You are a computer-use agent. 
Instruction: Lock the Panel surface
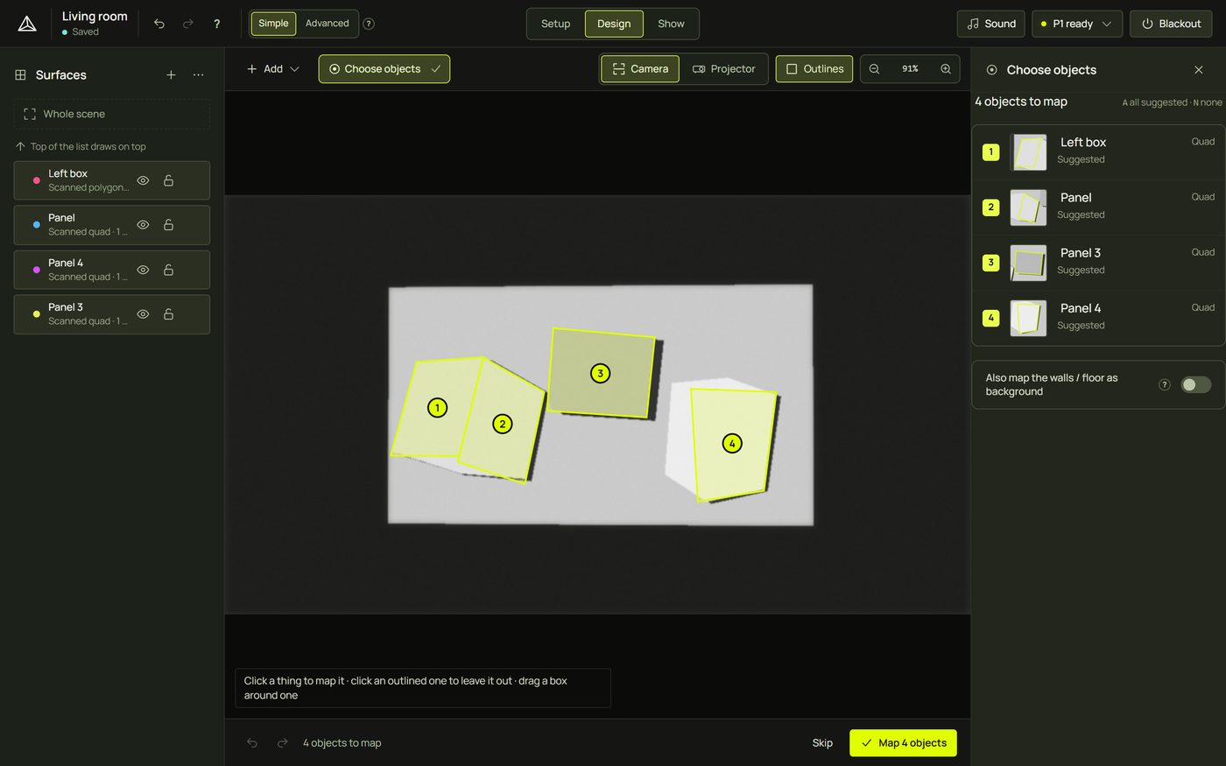pyautogui.click(x=168, y=225)
